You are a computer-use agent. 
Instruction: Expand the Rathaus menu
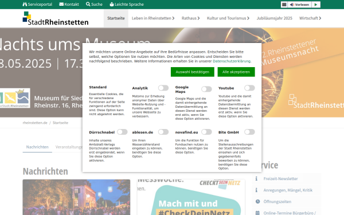190,18
